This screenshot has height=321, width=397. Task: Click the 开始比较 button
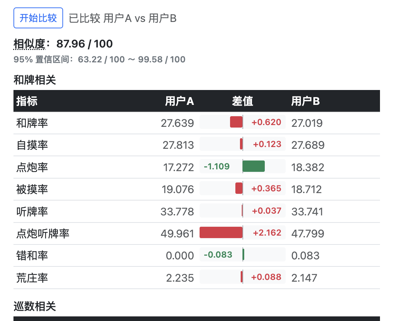coord(38,18)
